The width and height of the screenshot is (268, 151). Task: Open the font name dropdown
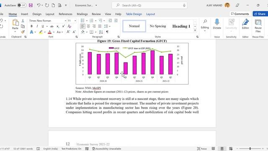(65, 21)
